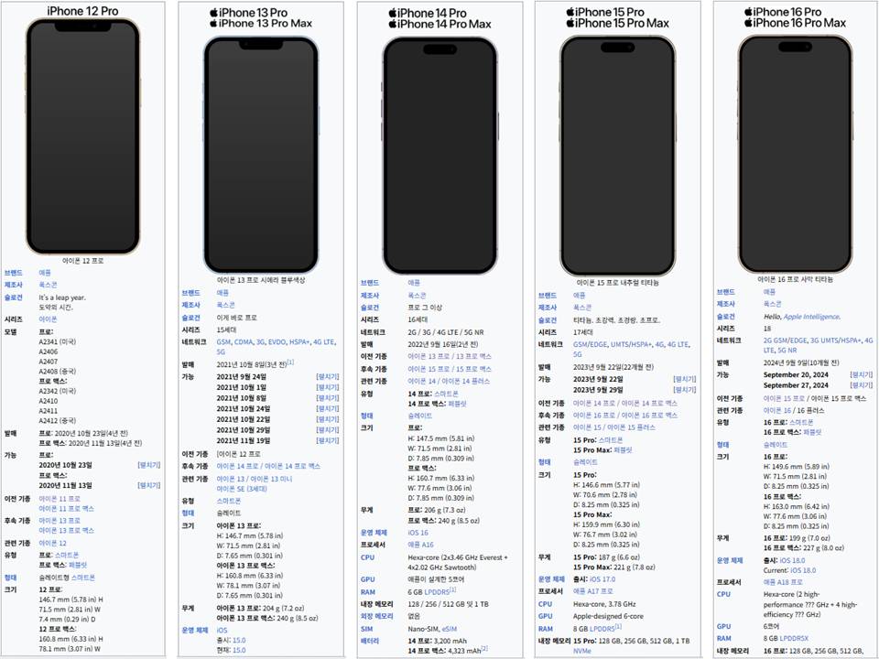Viewport: 879px width, 659px height.
Task: Open 아이폰 11 프로 맥스 predecessor link
Action: click(x=66, y=509)
